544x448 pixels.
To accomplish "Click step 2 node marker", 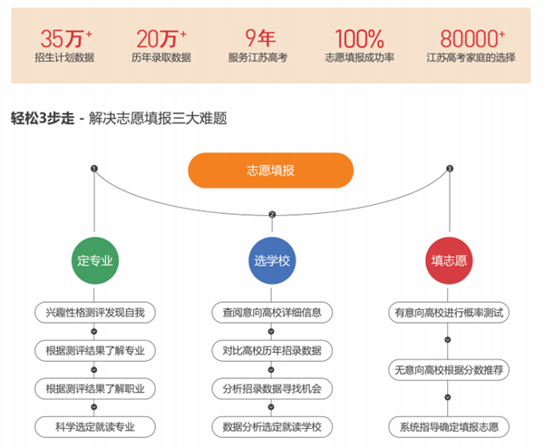I will 271,215.
